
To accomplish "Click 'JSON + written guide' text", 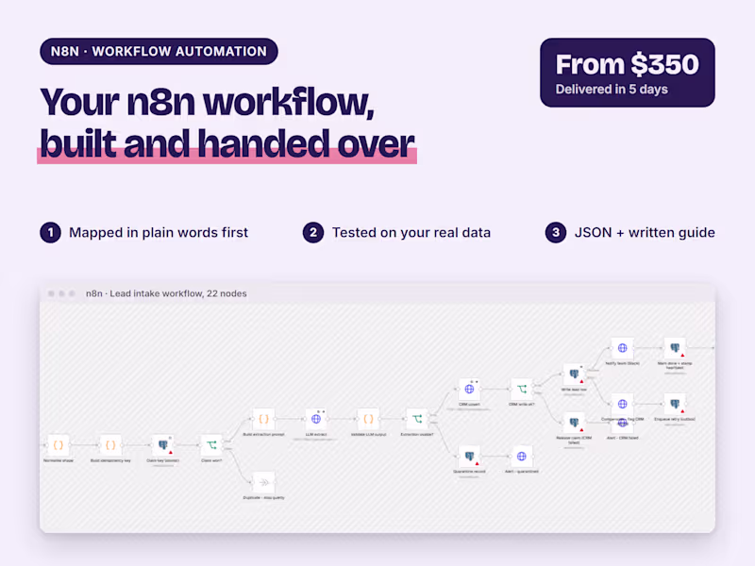I will [x=645, y=232].
